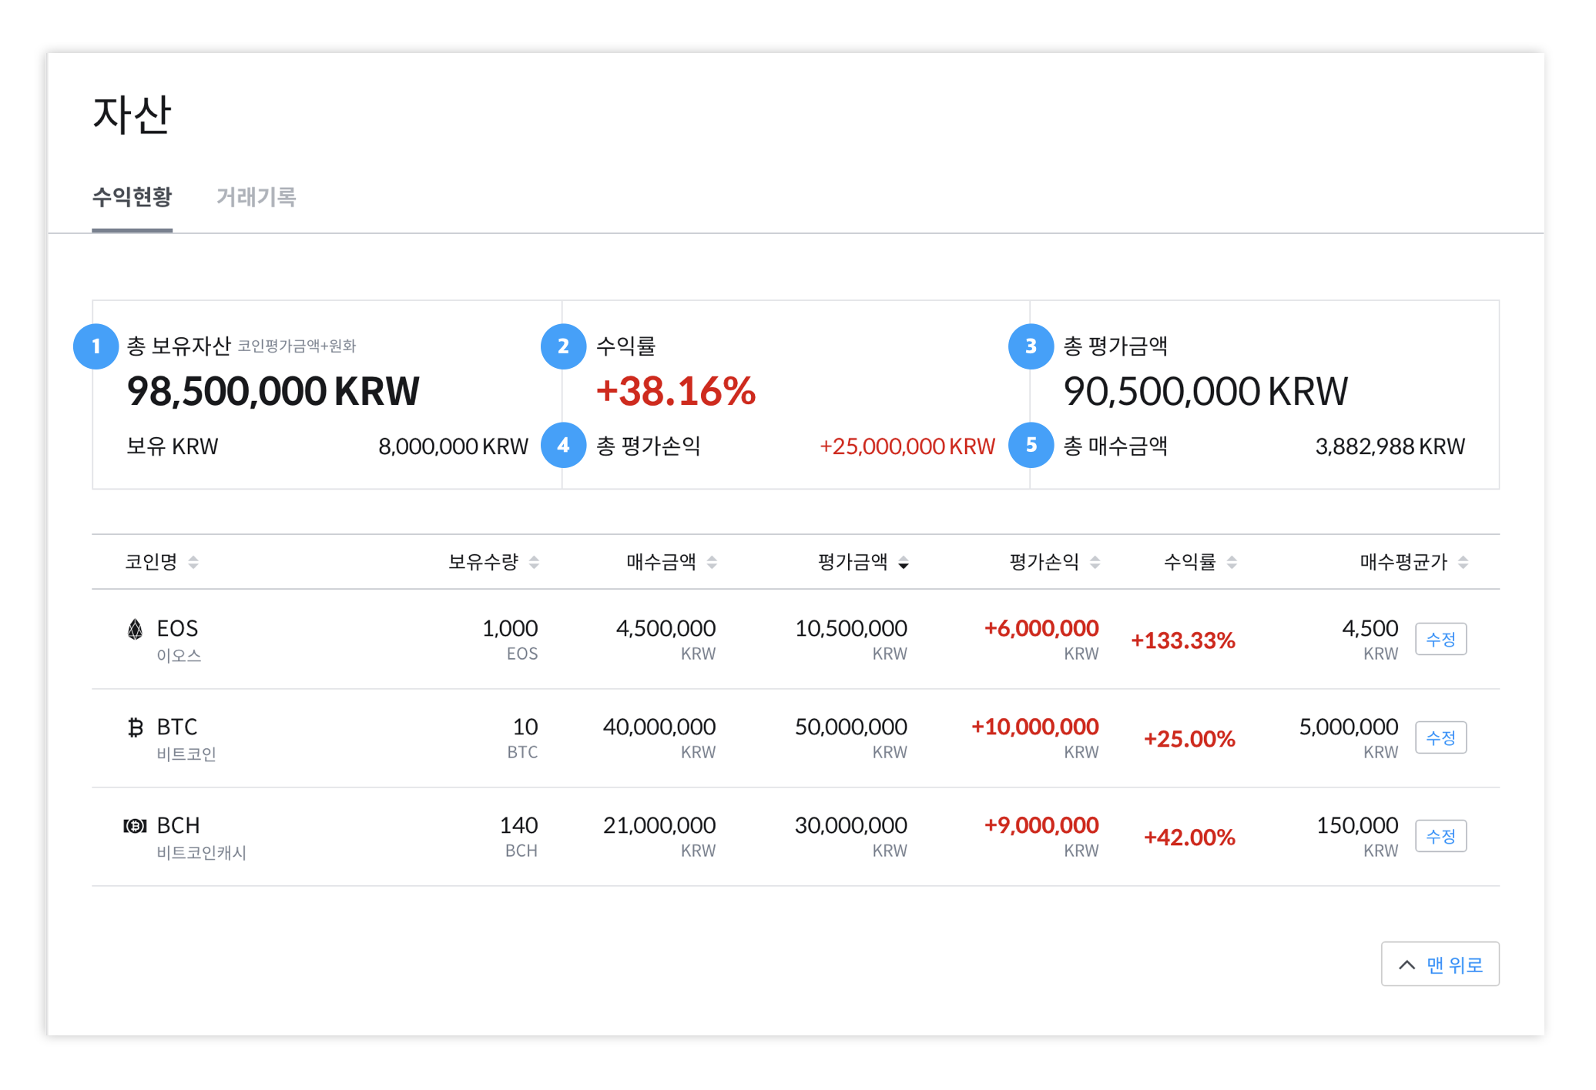
Task: Select the 수익현황 tab
Action: tap(132, 197)
